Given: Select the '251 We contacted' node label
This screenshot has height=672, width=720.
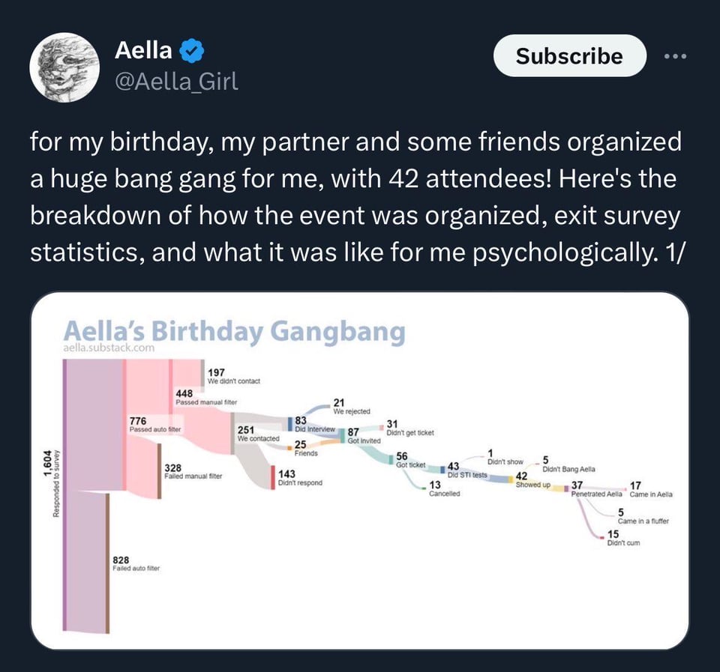Looking at the screenshot, I should pyautogui.click(x=258, y=433).
